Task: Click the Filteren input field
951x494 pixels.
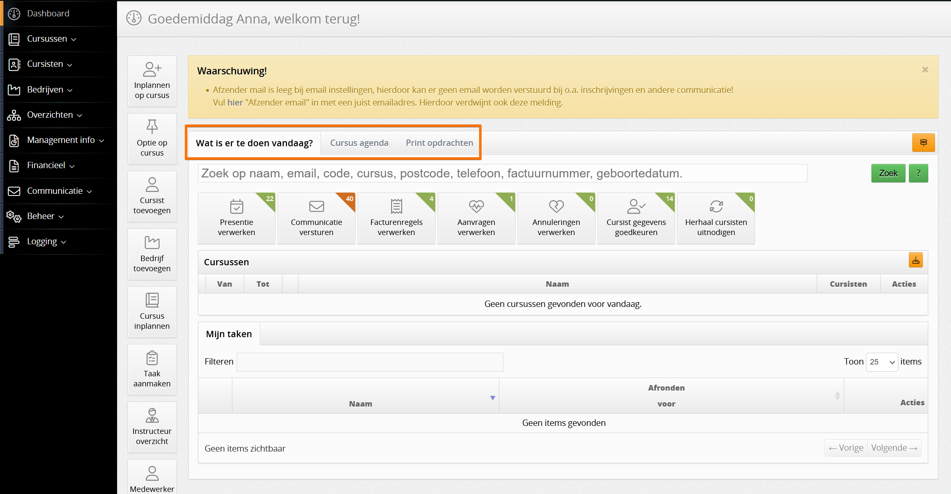Action: (370, 362)
